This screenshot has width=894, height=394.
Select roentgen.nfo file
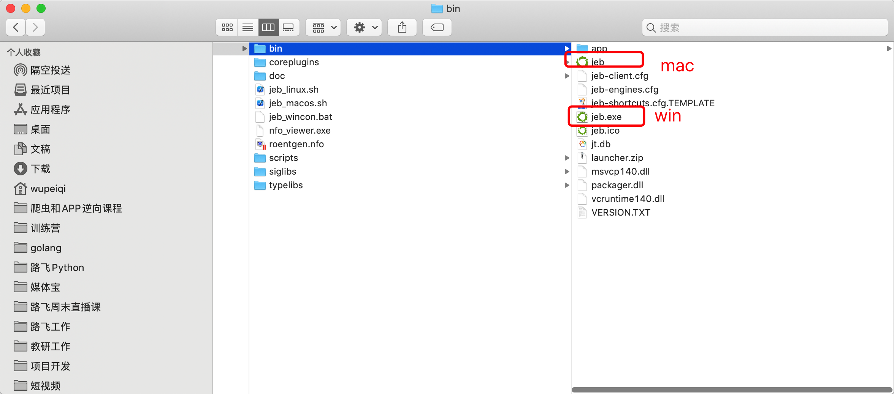pos(289,144)
